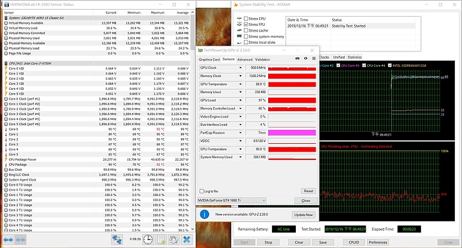Open CPU Temperature sensor dropdown in GPU-Z
This screenshot has width=462, height=248.
click(241, 149)
